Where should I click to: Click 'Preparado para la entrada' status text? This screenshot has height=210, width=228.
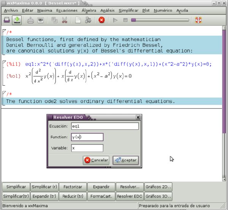pos(174,206)
